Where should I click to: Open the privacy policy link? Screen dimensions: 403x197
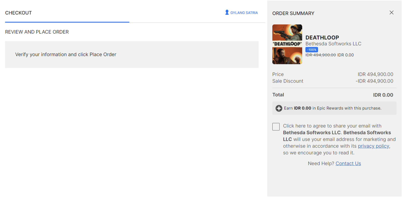coord(373,146)
